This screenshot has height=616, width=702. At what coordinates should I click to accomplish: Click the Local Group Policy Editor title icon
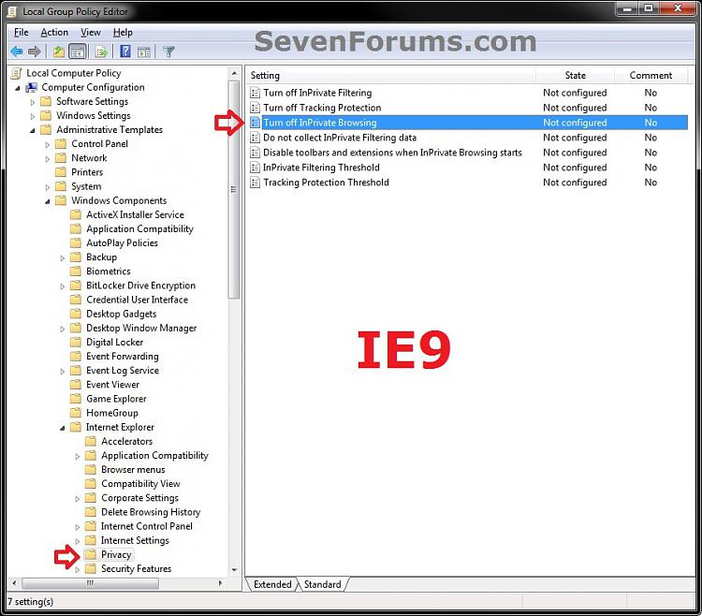point(12,11)
